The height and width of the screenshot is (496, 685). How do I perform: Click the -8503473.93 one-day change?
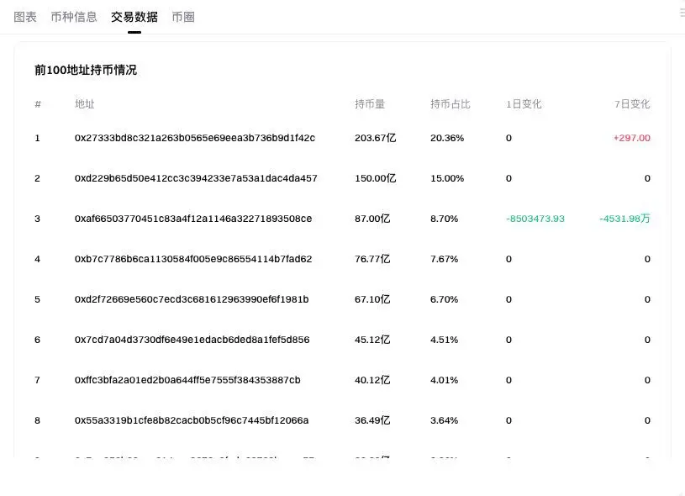click(x=535, y=219)
